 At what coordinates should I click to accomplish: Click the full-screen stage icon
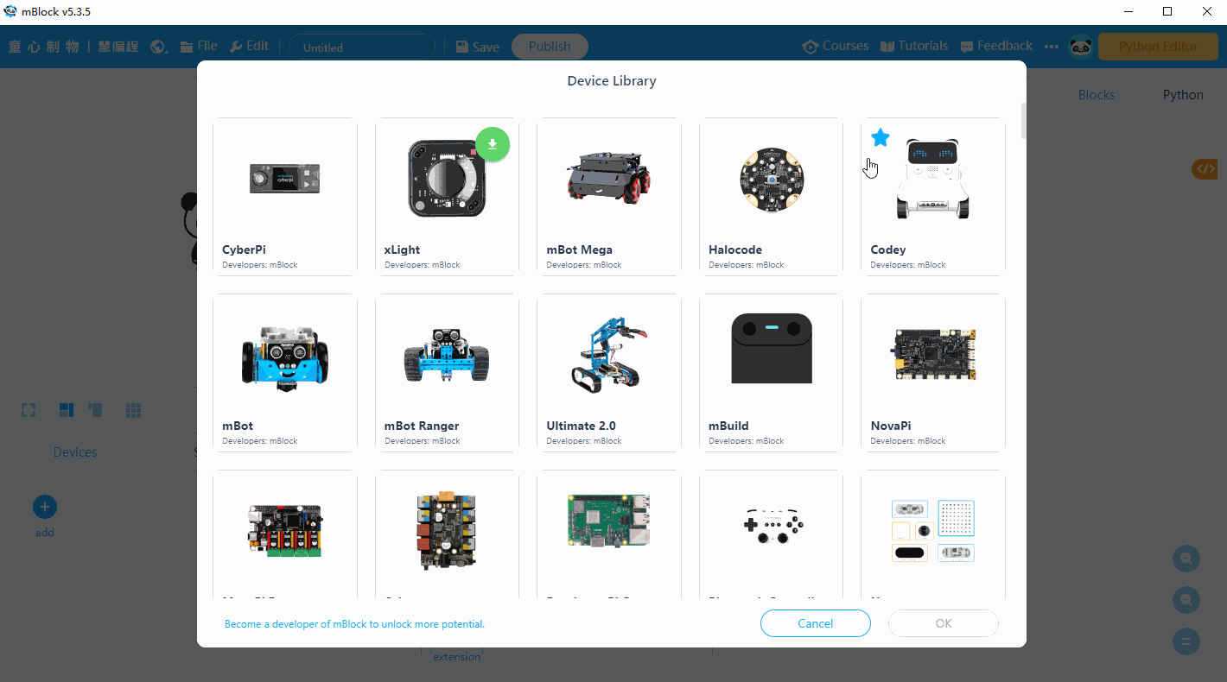click(x=29, y=410)
